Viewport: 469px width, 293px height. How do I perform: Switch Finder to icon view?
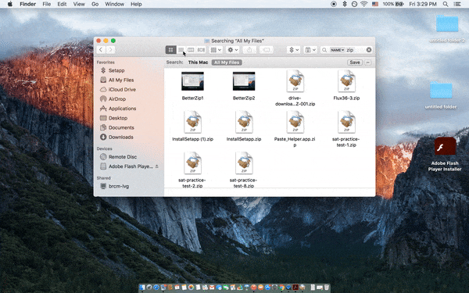point(170,50)
